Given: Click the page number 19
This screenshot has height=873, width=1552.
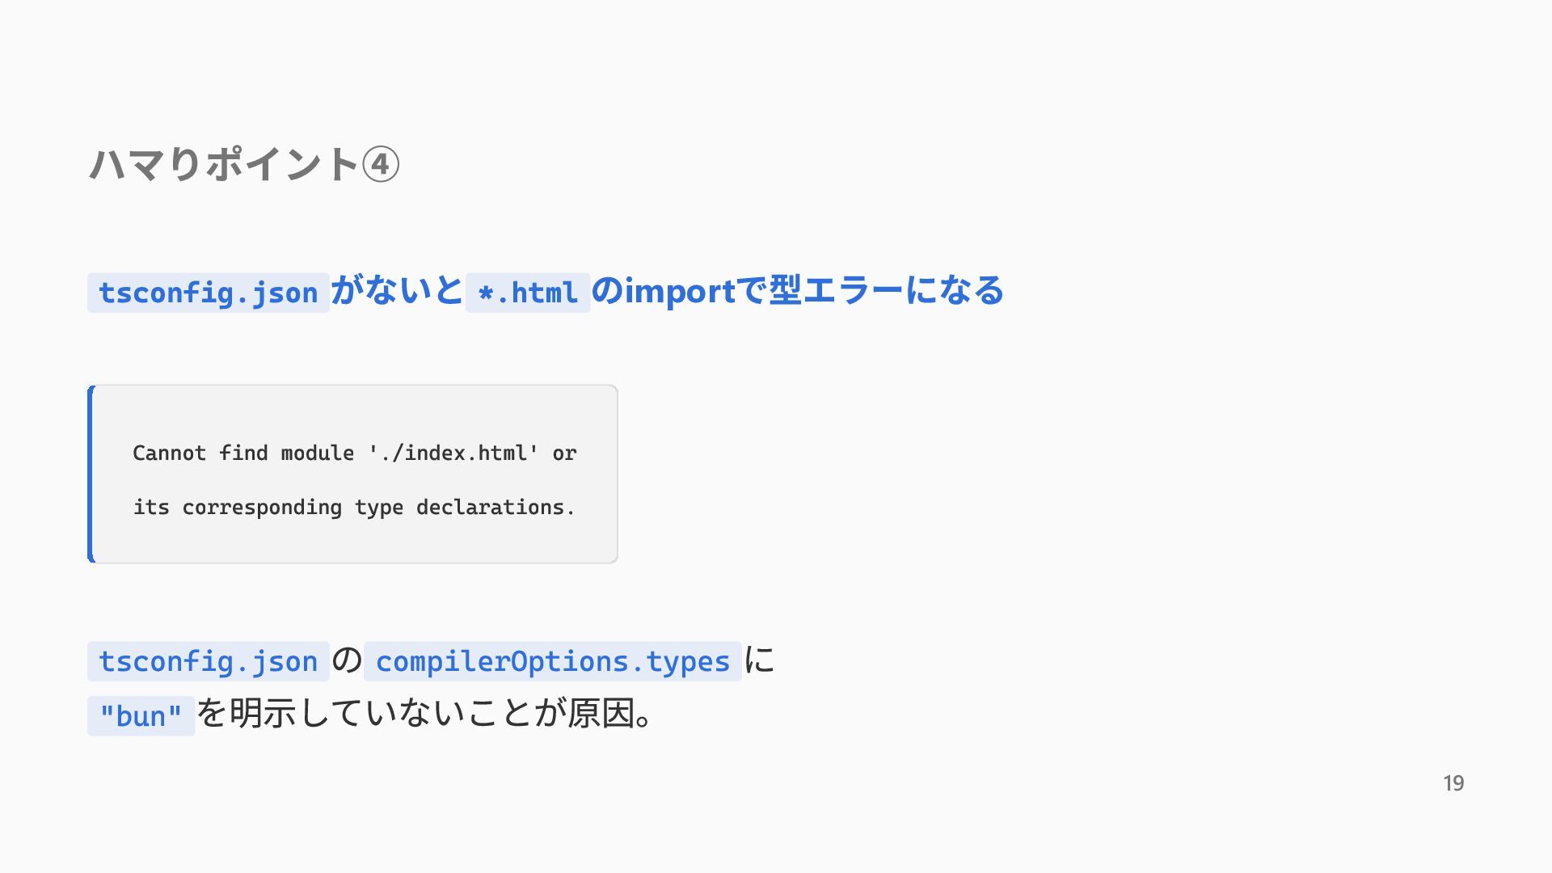Looking at the screenshot, I should (x=1453, y=783).
